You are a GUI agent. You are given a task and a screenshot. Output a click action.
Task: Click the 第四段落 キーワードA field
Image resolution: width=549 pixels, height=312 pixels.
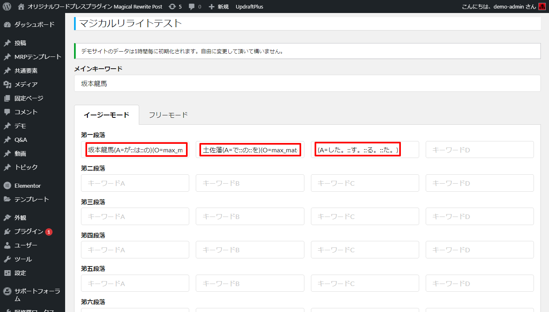coord(135,250)
